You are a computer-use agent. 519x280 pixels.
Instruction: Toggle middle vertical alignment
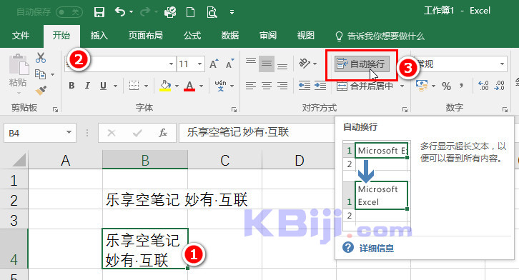pyautogui.click(x=267, y=64)
